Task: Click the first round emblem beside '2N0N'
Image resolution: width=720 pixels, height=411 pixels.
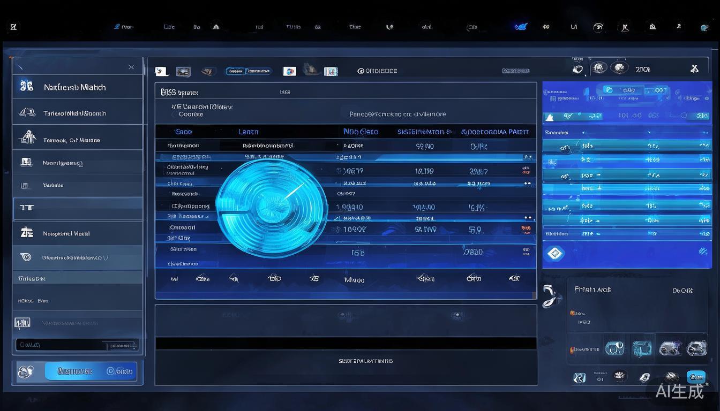Action: 598,68
